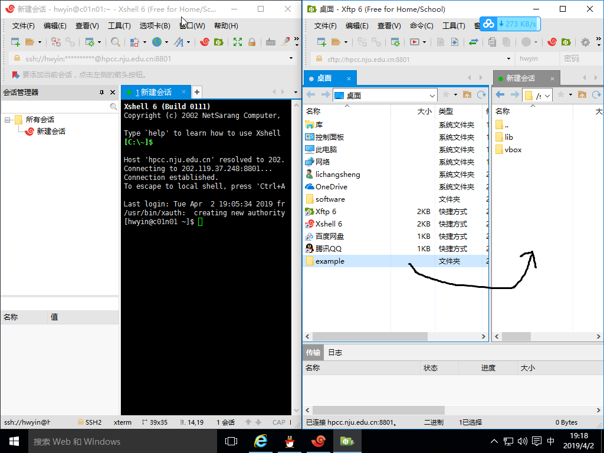Click the red Xshell swirl icon in Xshell toolbar
Viewport: 604px width, 453px height.
point(205,42)
